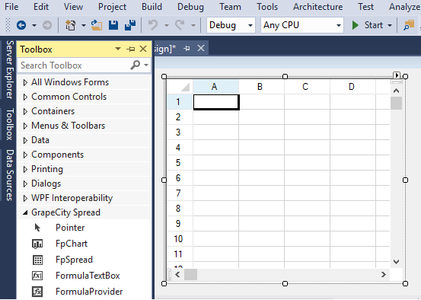This screenshot has height=300, width=421.
Task: Open the Search Toolbox options dropdown
Action: tap(146, 65)
